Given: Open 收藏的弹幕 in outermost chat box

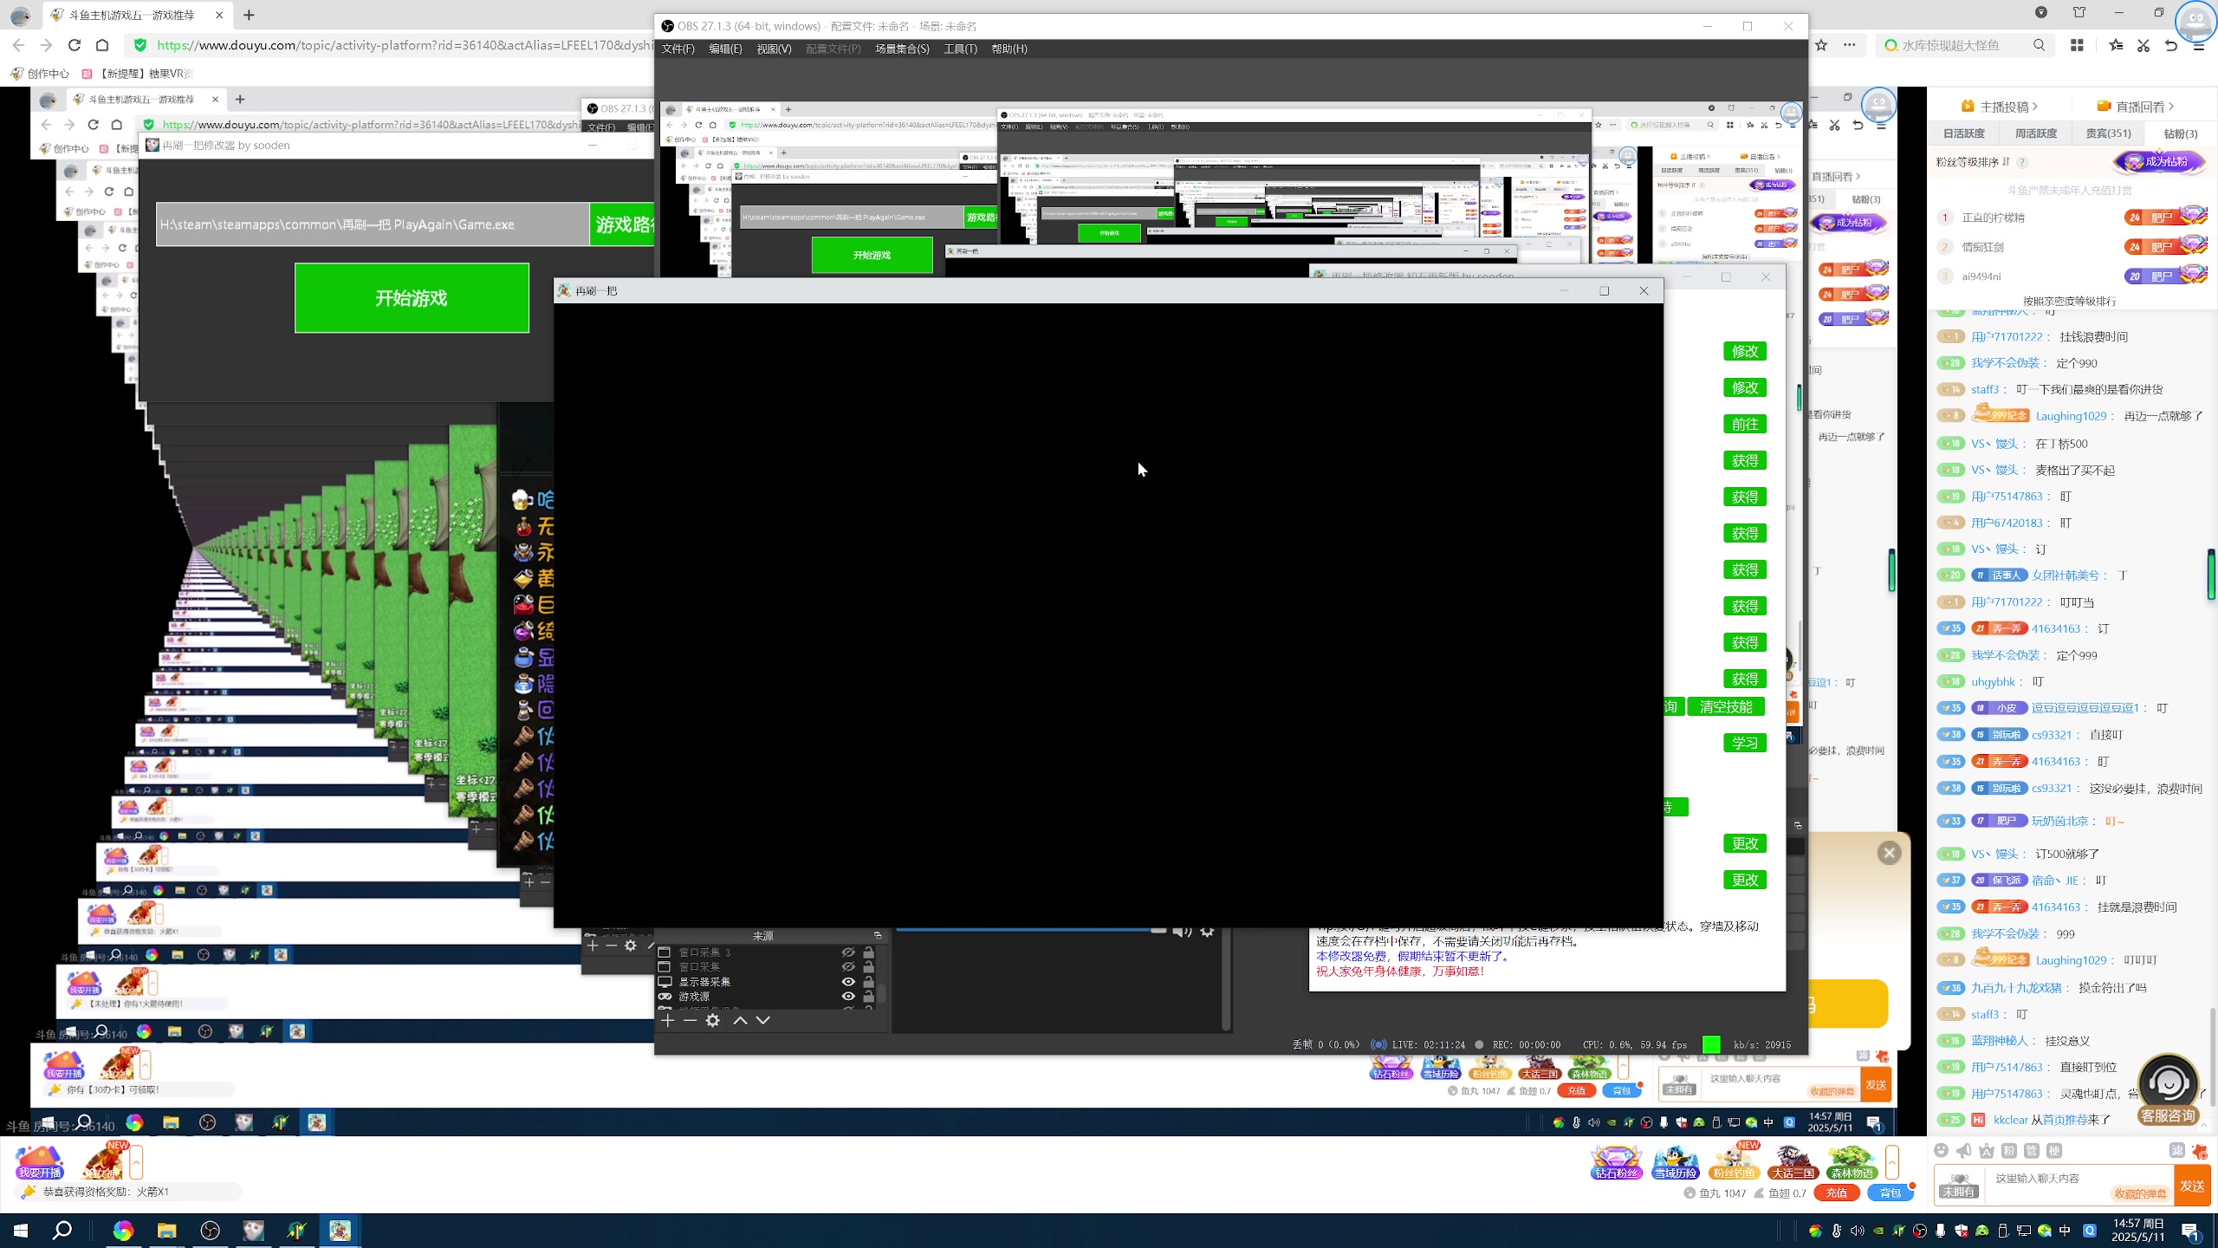Looking at the screenshot, I should (x=2140, y=1193).
